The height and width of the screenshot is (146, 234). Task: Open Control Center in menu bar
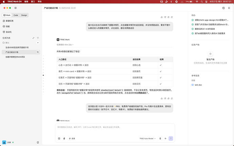[207, 1]
